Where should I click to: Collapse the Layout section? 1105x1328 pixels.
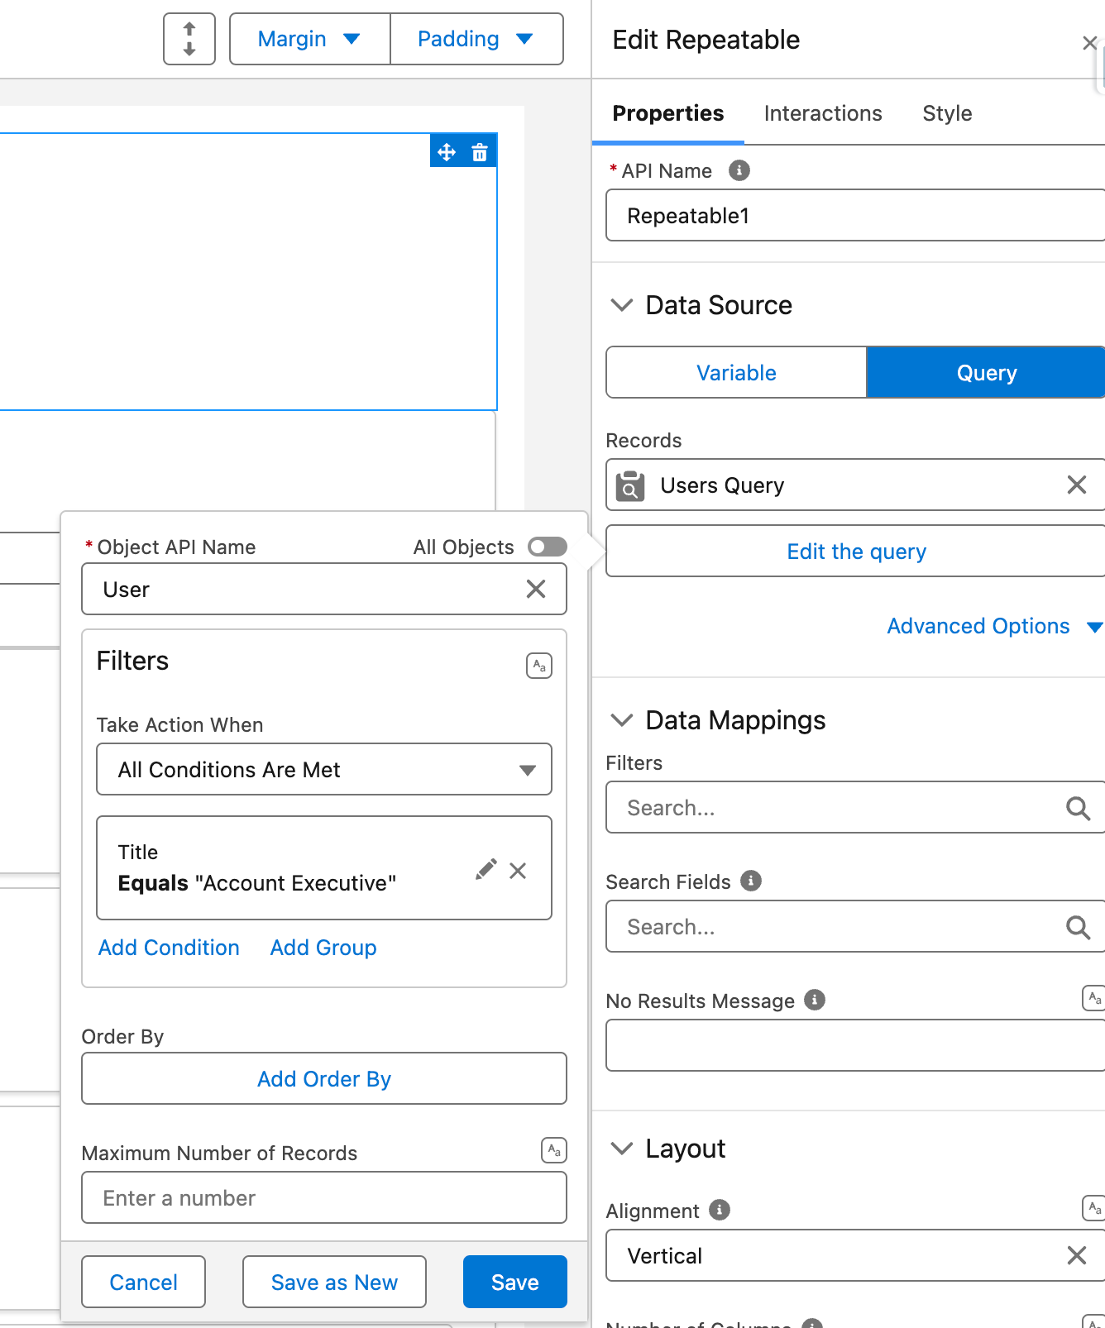[x=622, y=1149]
